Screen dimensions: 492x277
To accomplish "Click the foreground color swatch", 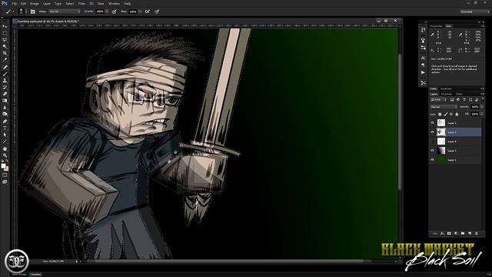I will pos(3,166).
